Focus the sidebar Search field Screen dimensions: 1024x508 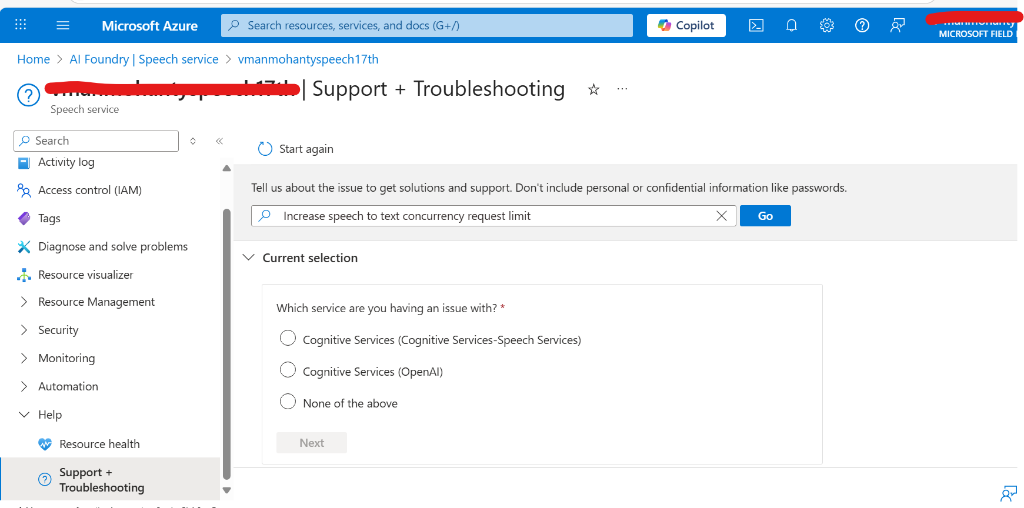(x=96, y=141)
